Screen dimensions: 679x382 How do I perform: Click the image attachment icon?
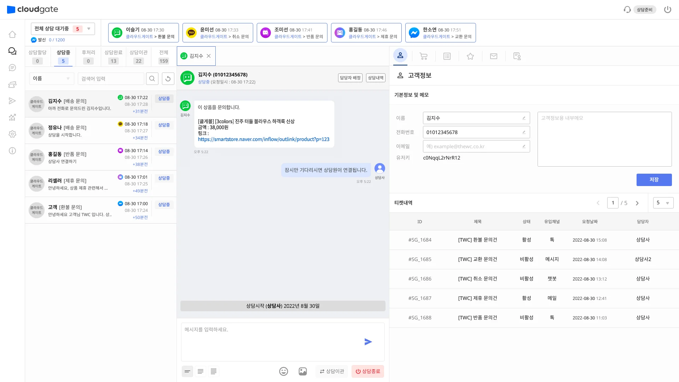click(x=302, y=371)
